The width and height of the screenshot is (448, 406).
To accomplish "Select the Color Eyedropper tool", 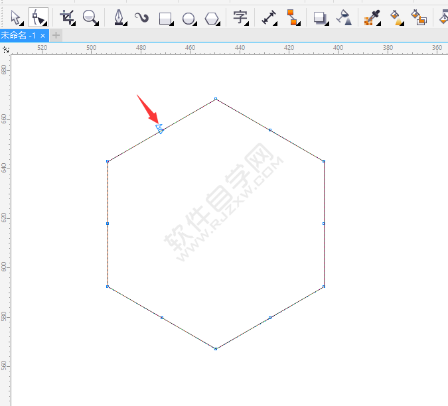I will click(372, 17).
